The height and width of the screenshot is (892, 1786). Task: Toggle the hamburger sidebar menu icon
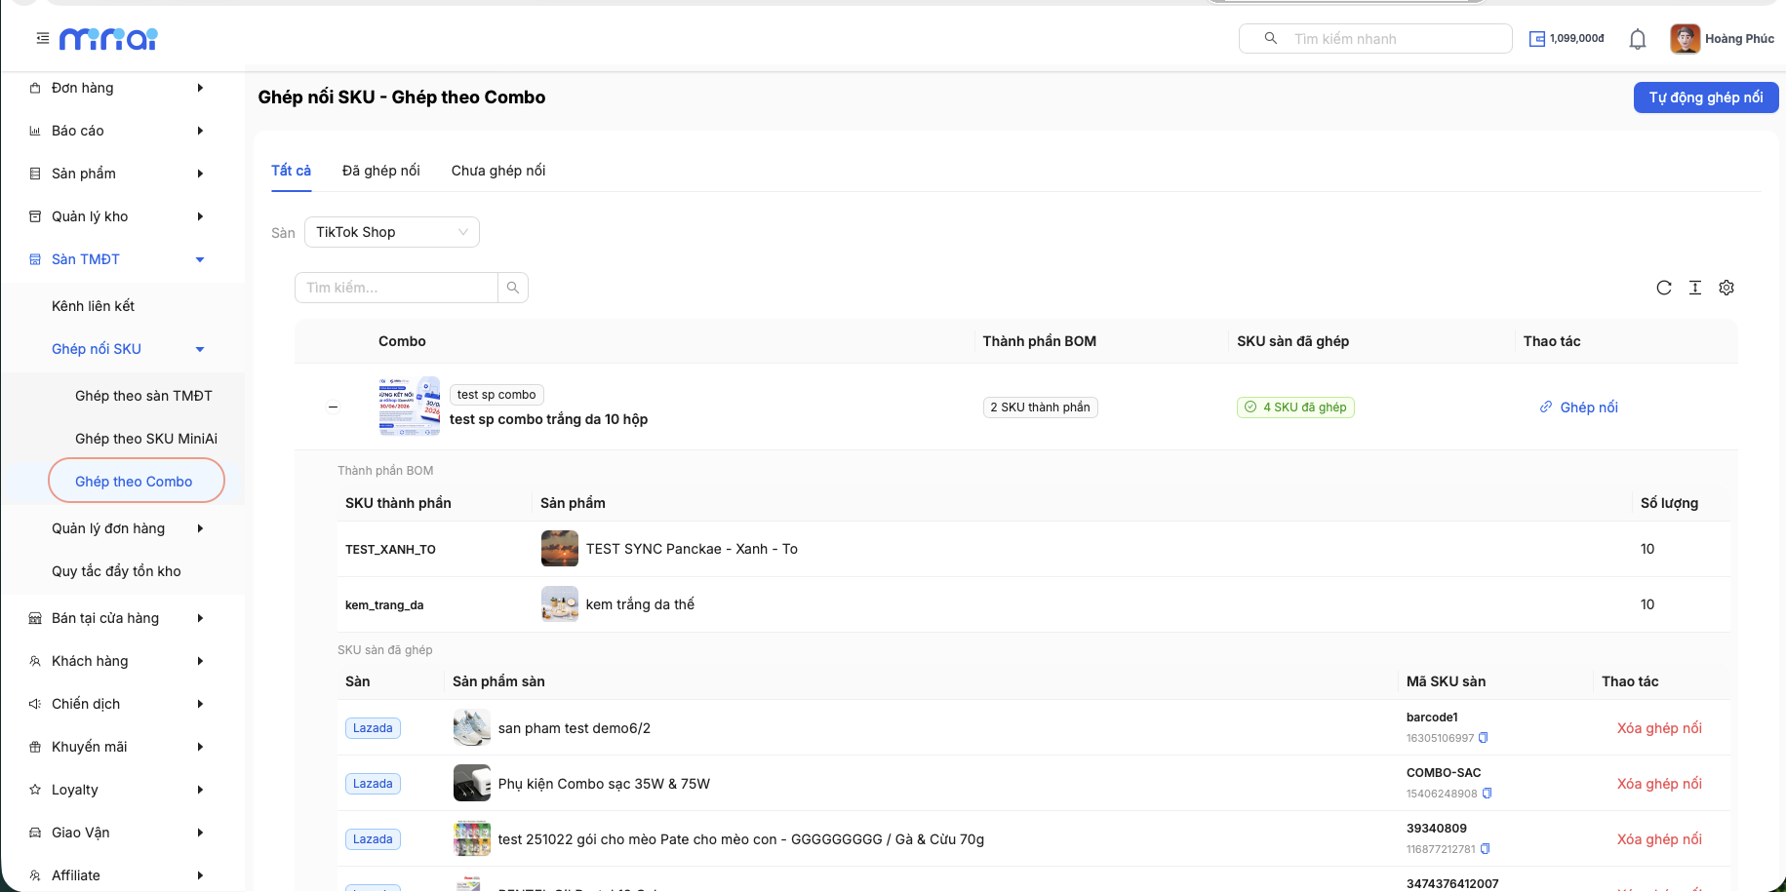point(42,38)
